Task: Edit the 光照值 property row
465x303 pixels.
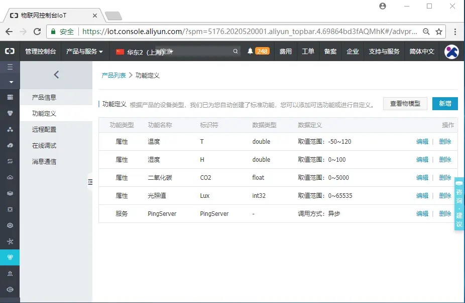Action: point(422,196)
